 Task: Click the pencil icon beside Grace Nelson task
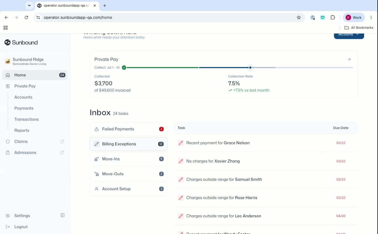pyautogui.click(x=181, y=143)
